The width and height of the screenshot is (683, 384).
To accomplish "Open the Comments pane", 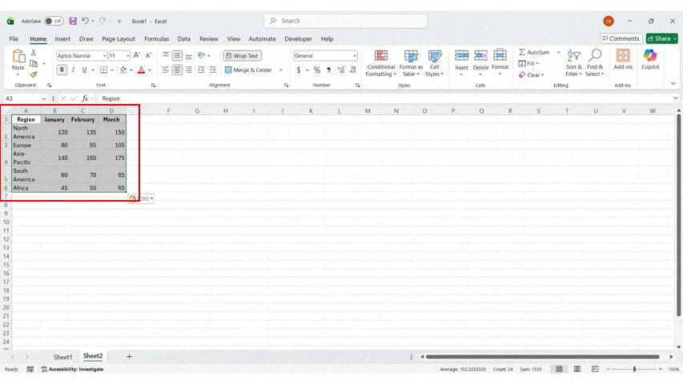I will (x=621, y=38).
